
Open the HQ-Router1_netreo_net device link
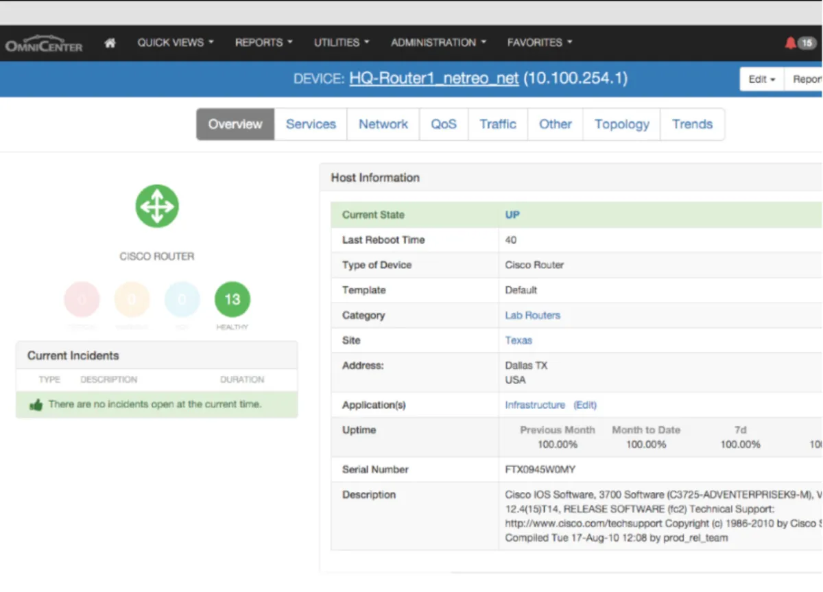[x=433, y=78]
